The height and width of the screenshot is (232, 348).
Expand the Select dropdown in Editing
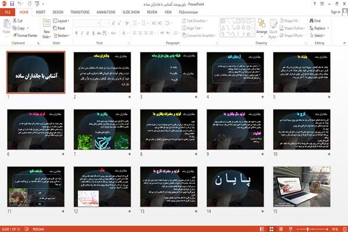coord(318,35)
